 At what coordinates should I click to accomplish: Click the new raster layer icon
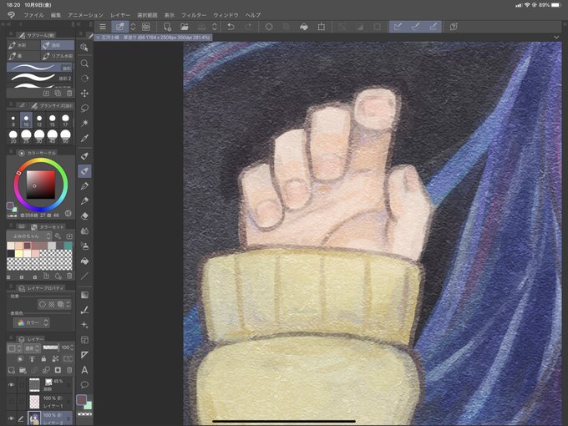12,370
